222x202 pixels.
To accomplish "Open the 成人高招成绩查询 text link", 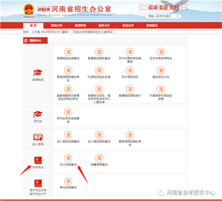I will [68, 142].
